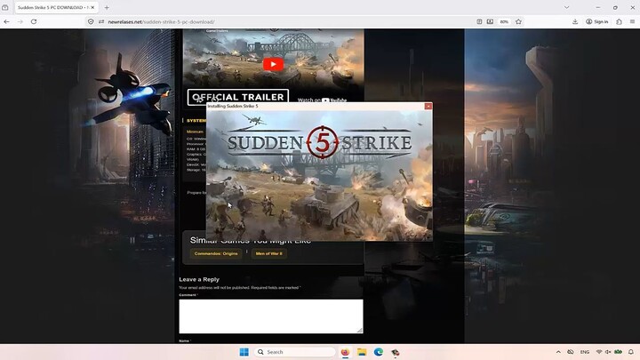Go back to the previous page
Image resolution: width=640 pixels, height=360 pixels.
[x=7, y=21]
